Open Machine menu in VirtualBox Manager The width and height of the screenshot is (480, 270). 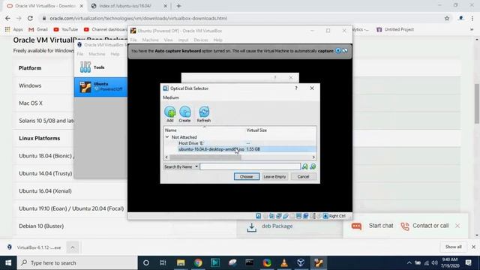click(x=97, y=54)
